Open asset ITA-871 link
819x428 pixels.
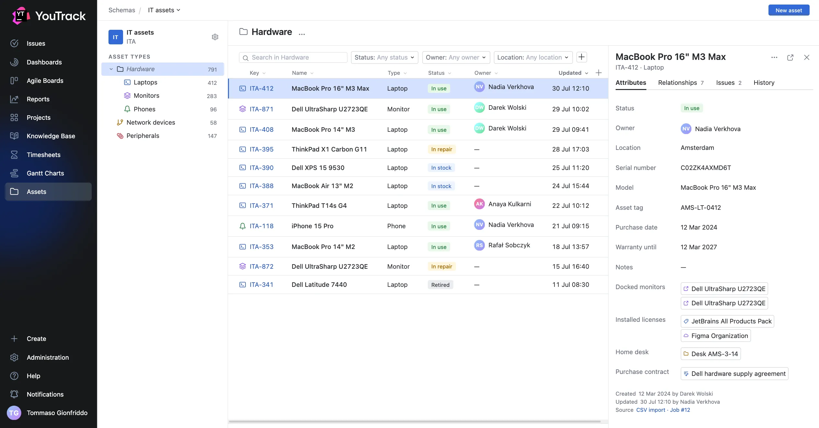click(x=261, y=109)
